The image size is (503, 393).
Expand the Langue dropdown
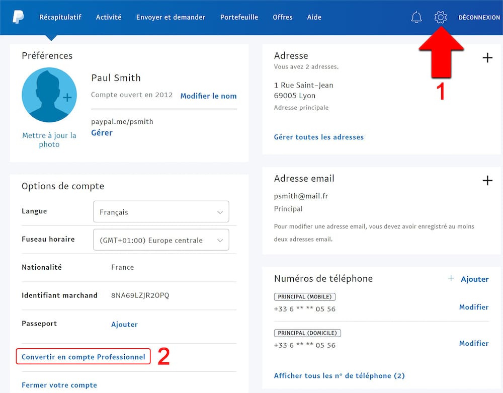click(161, 212)
